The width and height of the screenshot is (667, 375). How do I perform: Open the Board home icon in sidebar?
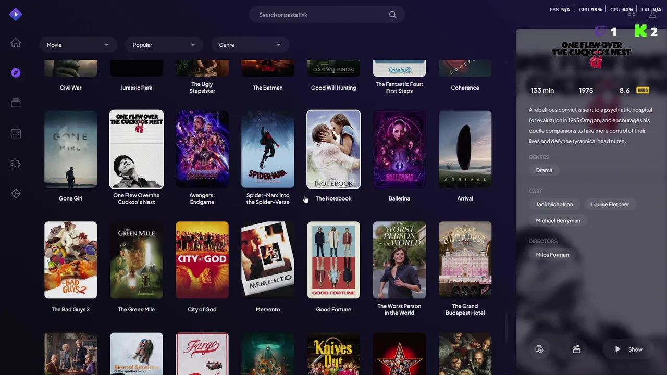coord(16,43)
